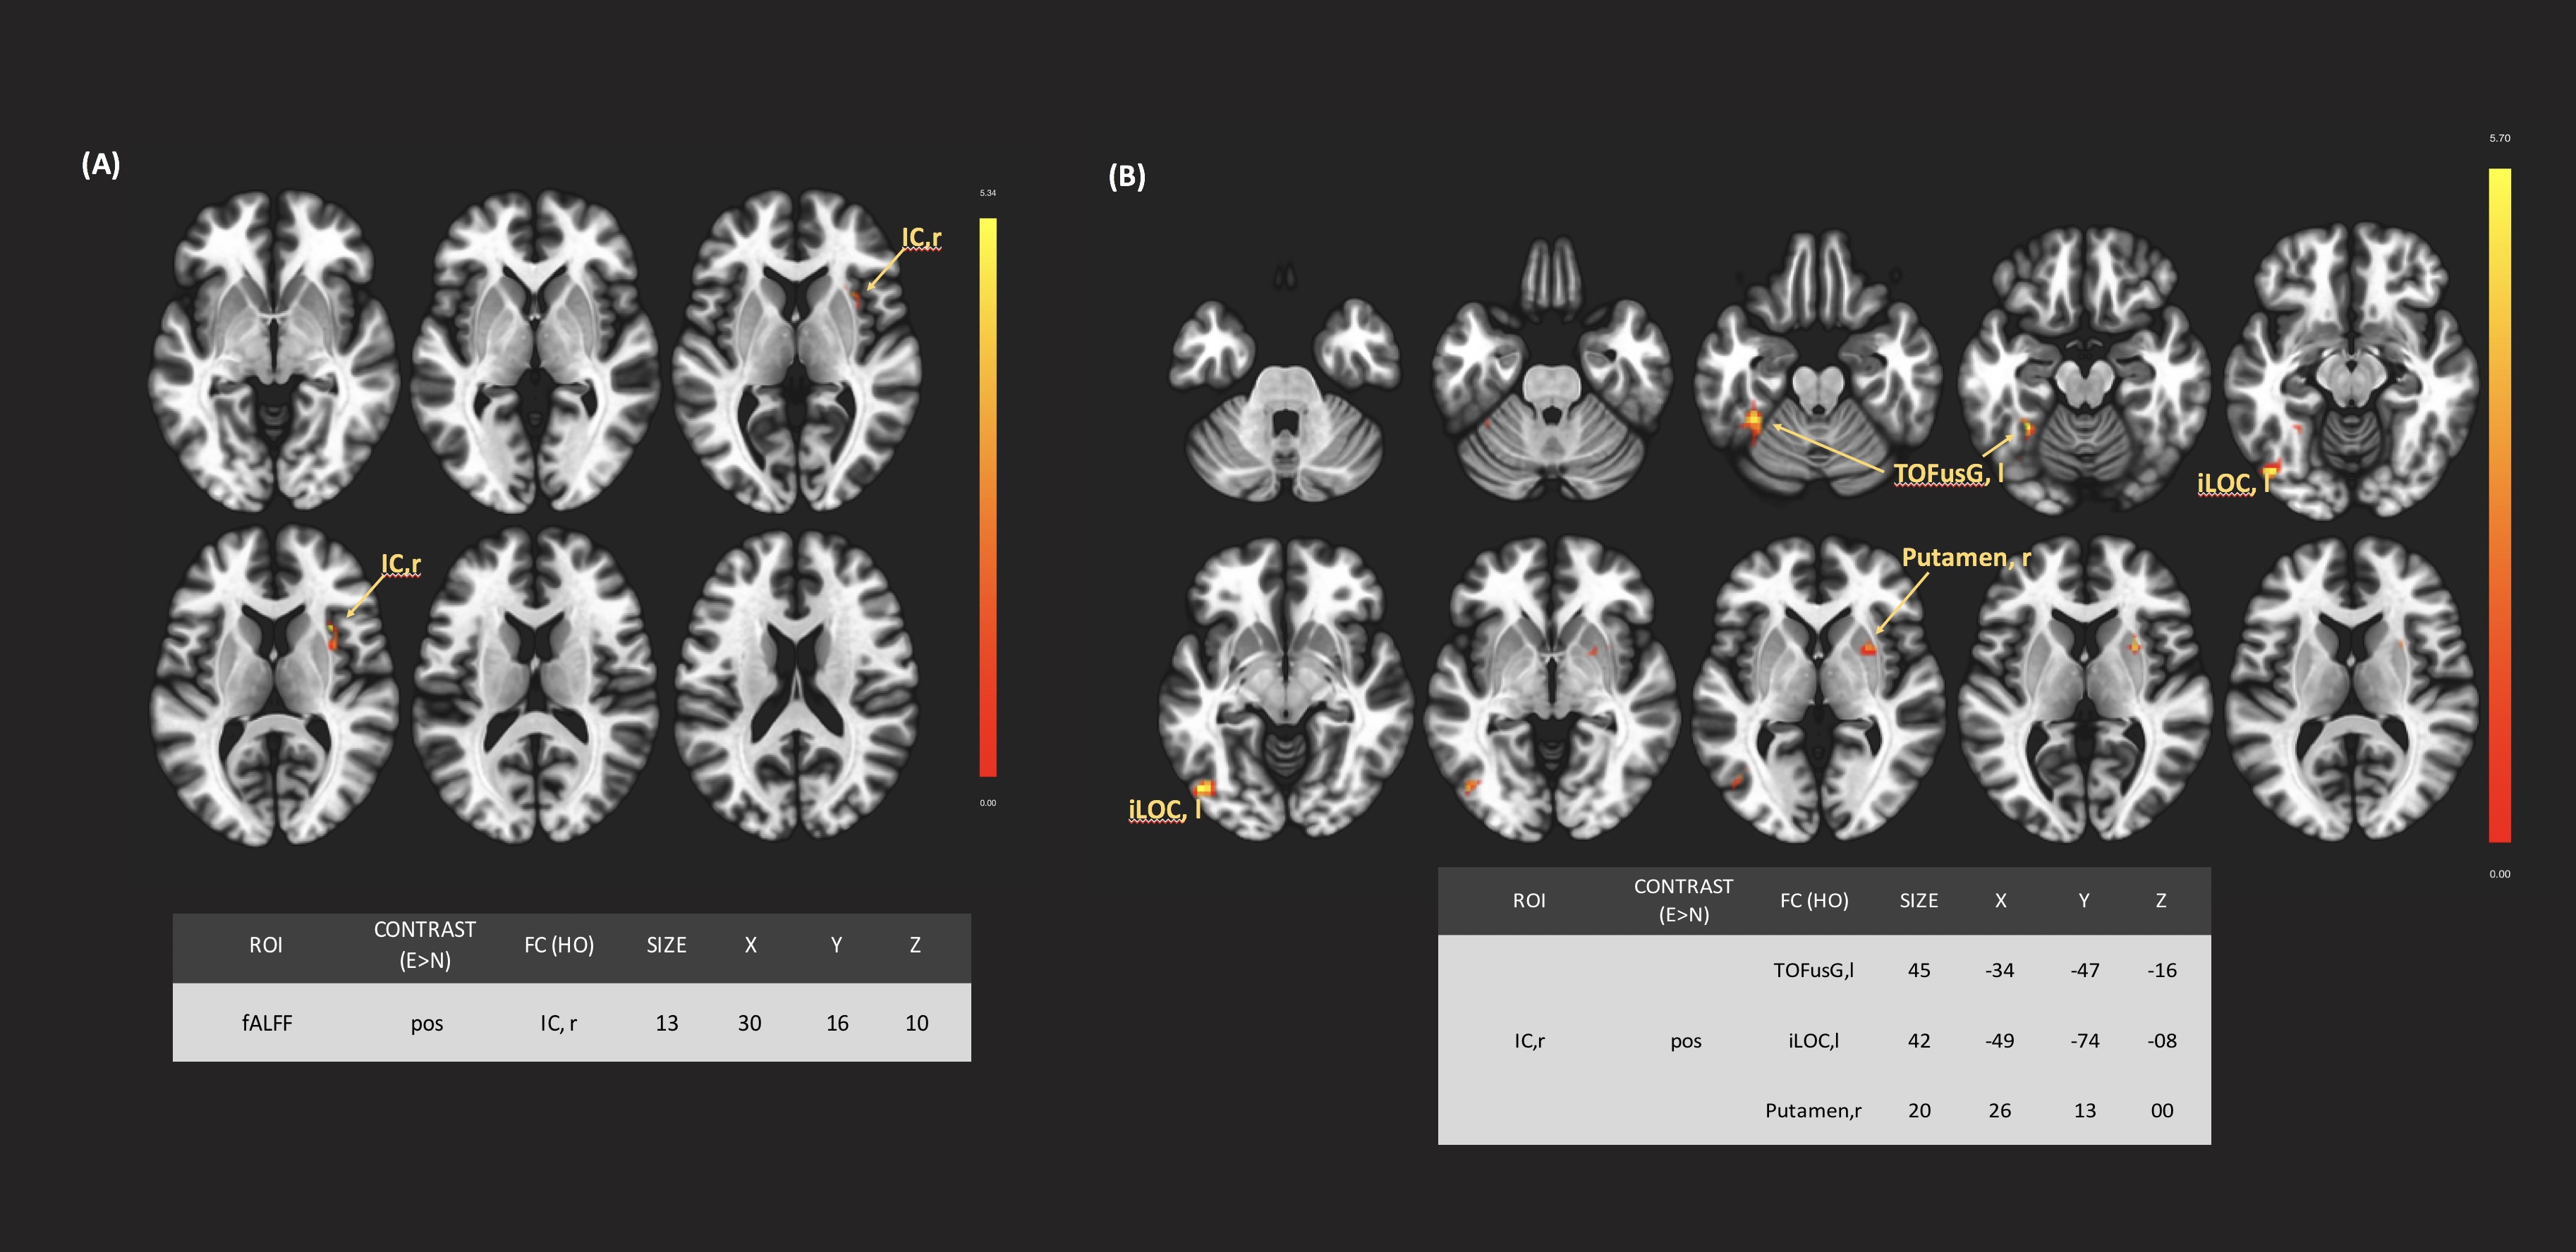
Task: Click the panel (B) label
Action: 1127,177
